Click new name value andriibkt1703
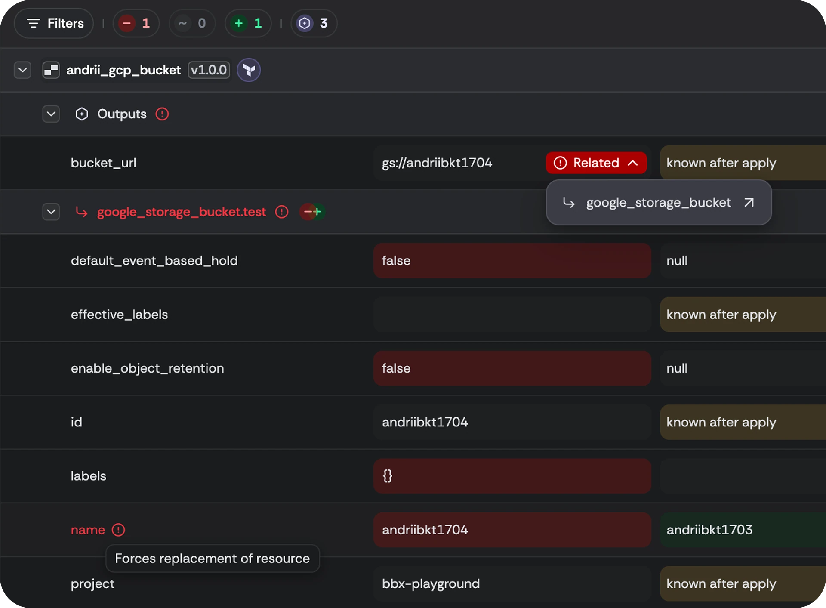 pos(743,530)
